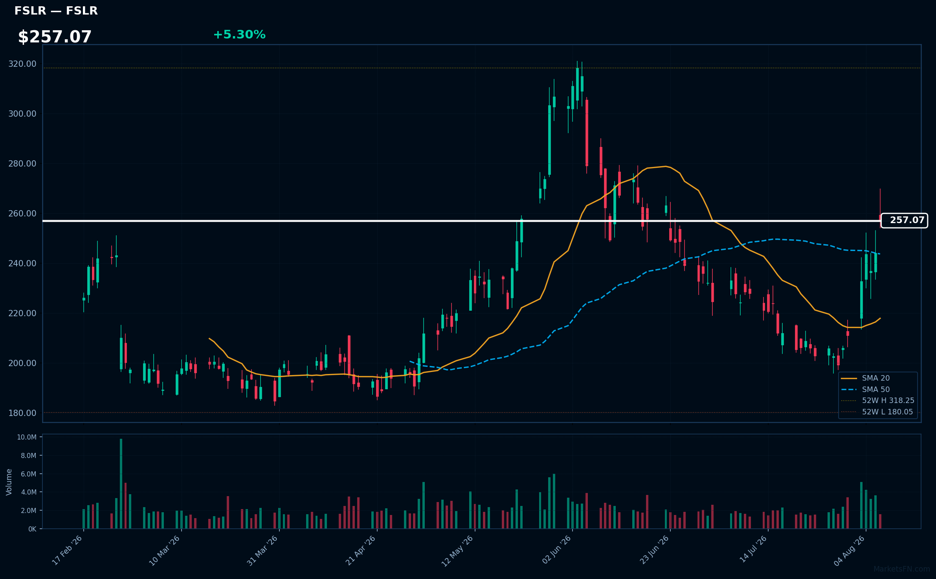Image resolution: width=936 pixels, height=579 pixels.
Task: Click the 180.00 price axis label
Action: (x=22, y=413)
